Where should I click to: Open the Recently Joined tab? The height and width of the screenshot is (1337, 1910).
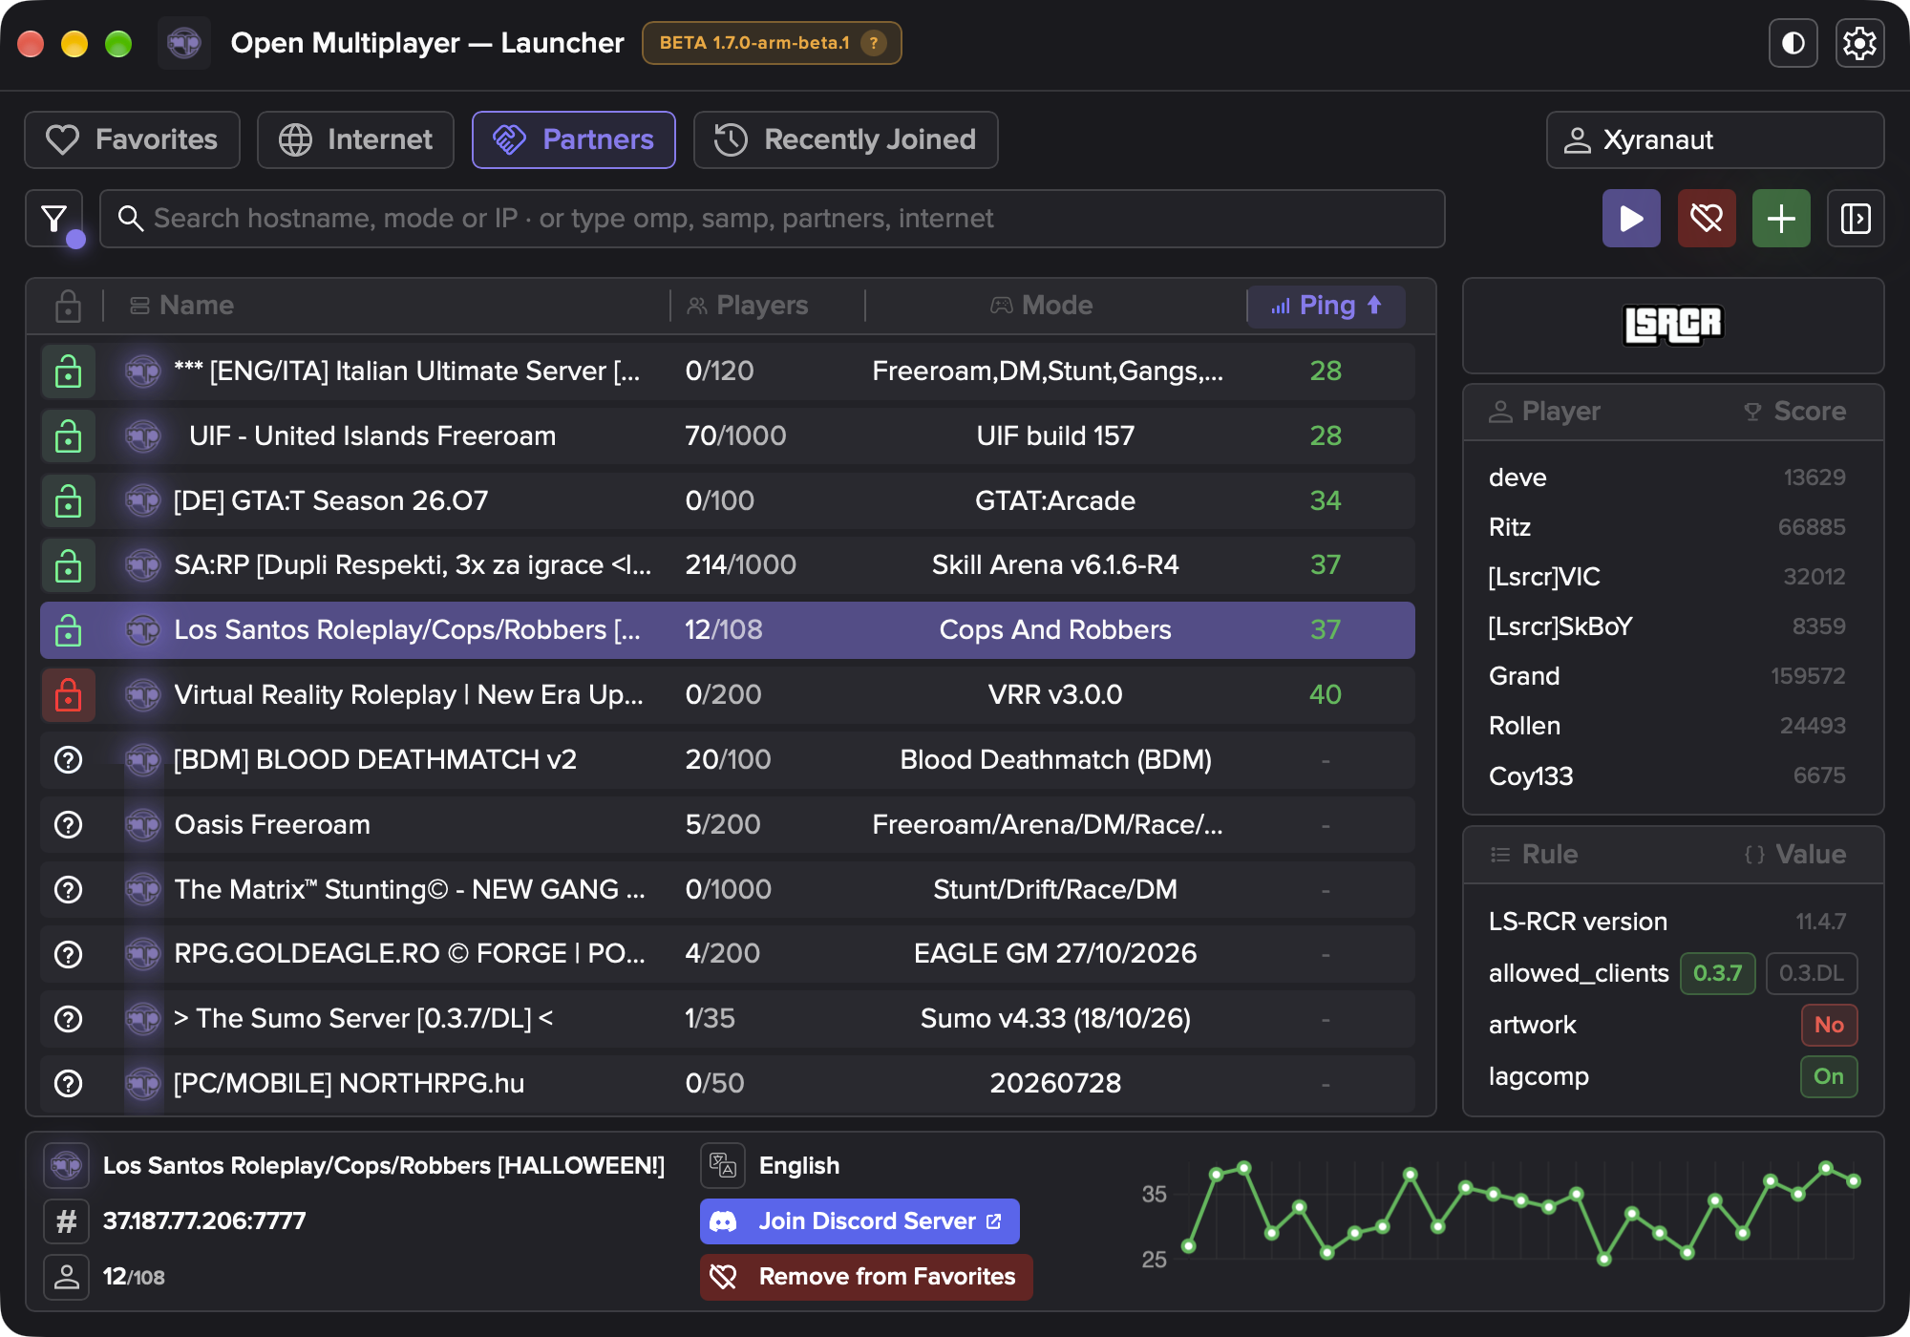(845, 139)
